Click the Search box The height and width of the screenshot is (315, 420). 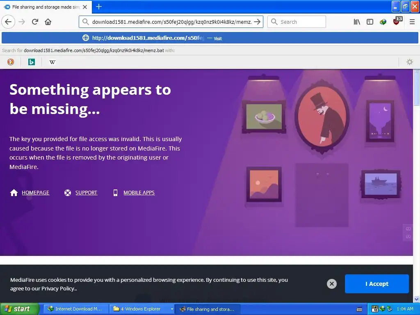click(x=297, y=22)
